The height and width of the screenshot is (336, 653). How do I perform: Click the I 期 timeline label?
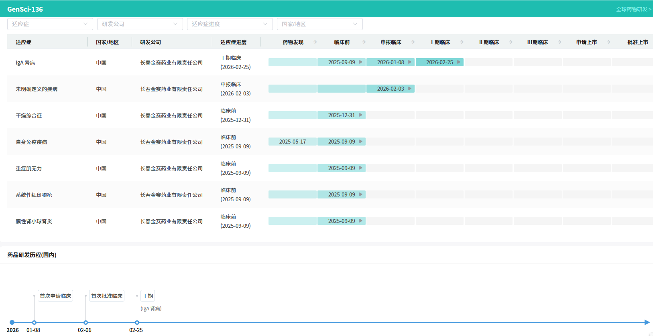148,296
